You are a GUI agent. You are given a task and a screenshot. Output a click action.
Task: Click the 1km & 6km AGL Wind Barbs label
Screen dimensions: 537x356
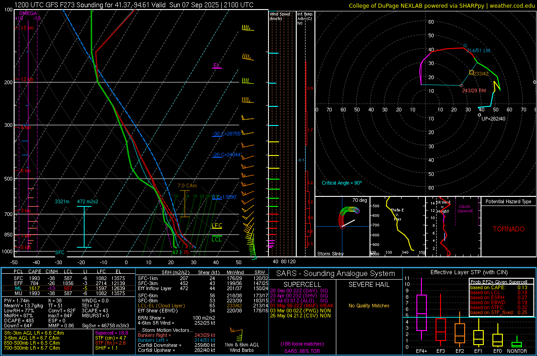pos(242,347)
